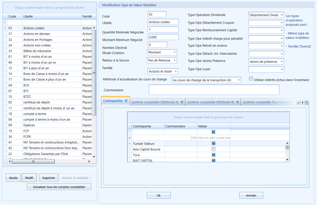Click the tab strip scroll right arrow icon
This screenshot has width=317, height=205.
click(x=303, y=103)
